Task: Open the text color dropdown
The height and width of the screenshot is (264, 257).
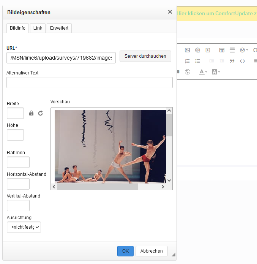Action: [203, 72]
